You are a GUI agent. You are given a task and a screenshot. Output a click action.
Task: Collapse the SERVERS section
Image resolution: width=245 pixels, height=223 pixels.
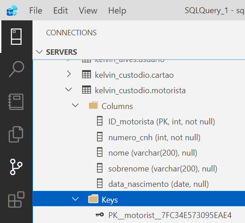point(39,52)
